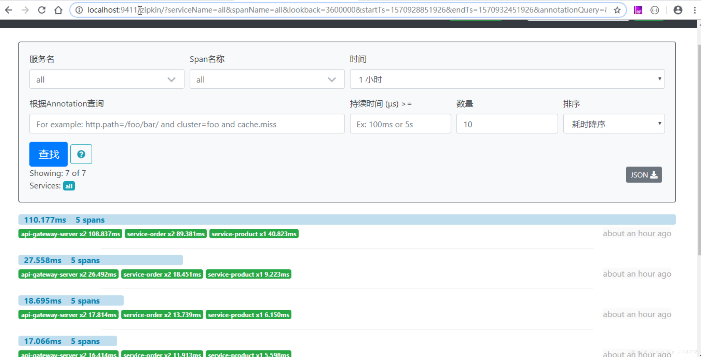
Task: Open the round extension icon beside profile
Action: coord(654,10)
